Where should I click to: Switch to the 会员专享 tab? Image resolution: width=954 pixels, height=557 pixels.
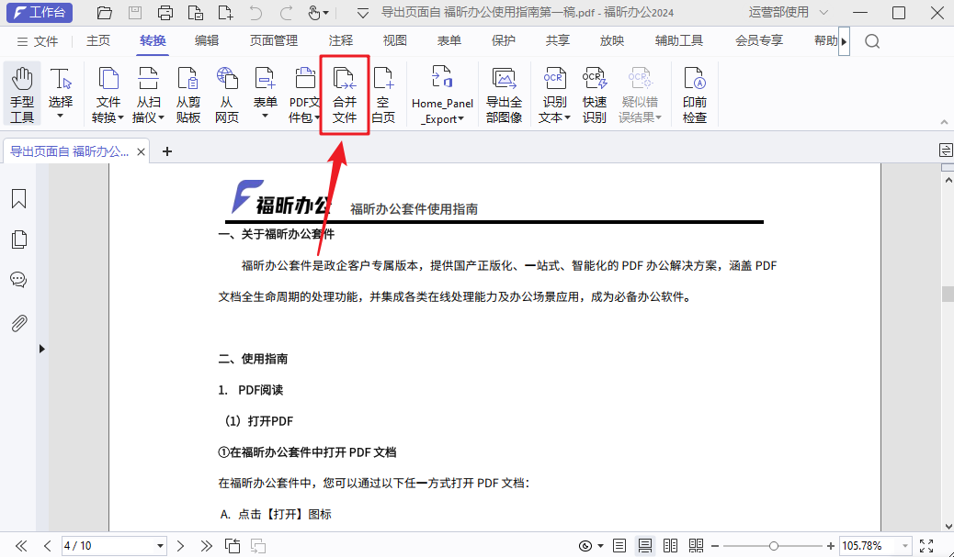[x=759, y=40]
